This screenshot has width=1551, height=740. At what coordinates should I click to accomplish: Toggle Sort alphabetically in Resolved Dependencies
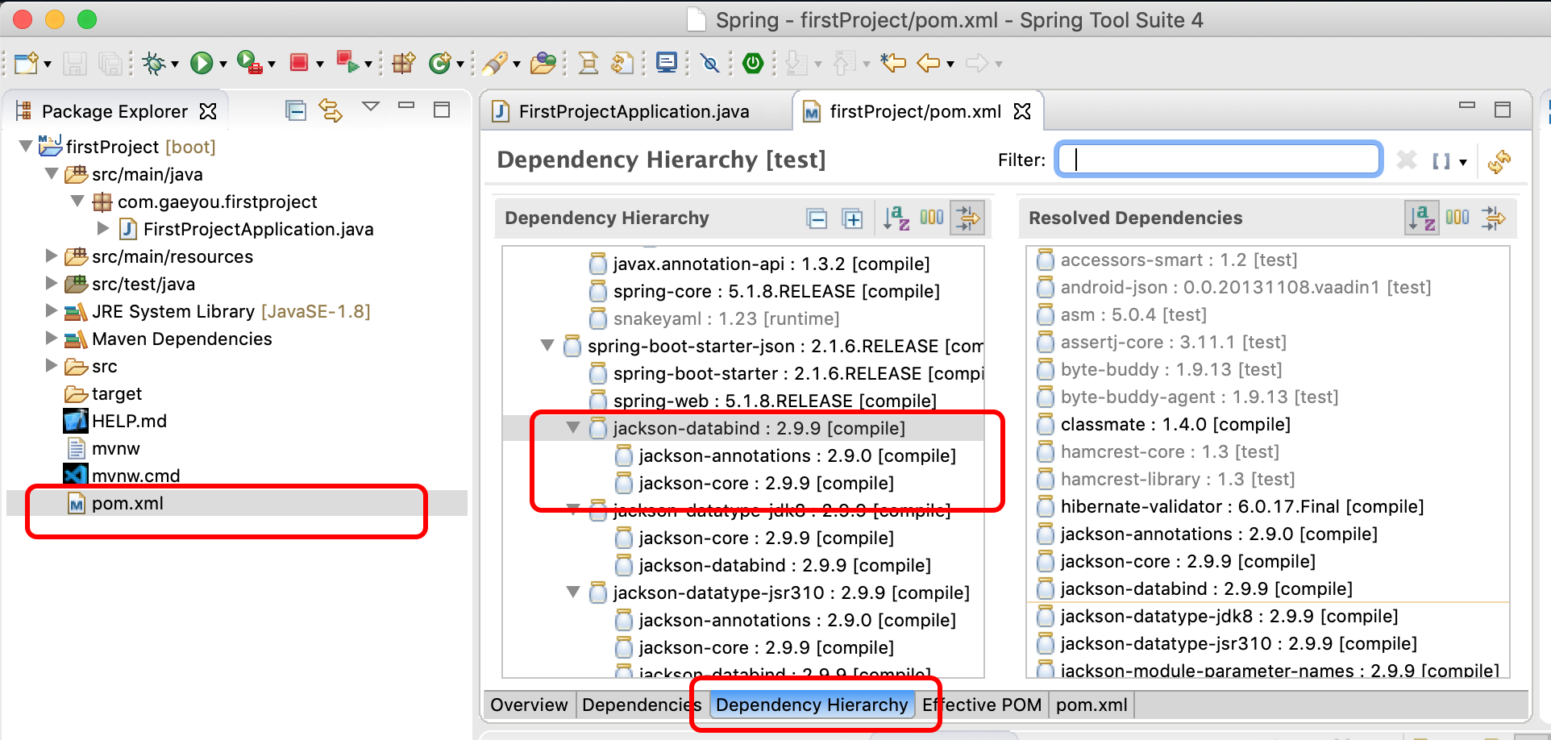(x=1422, y=218)
